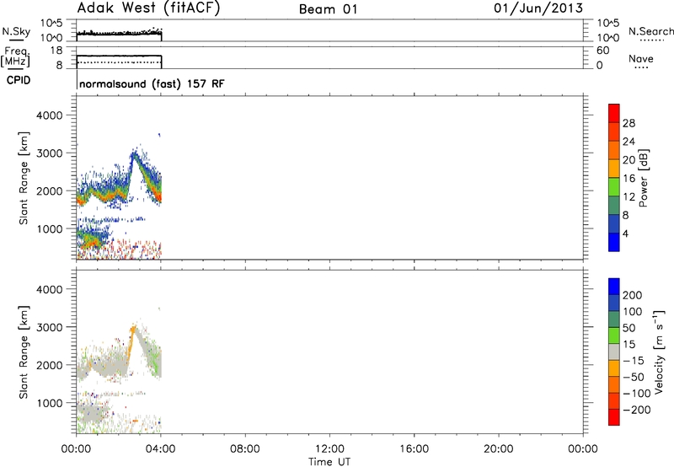Screen dimensions: 674x467
Task: Click '4000' on the power panel range axis
Action: click(x=49, y=115)
